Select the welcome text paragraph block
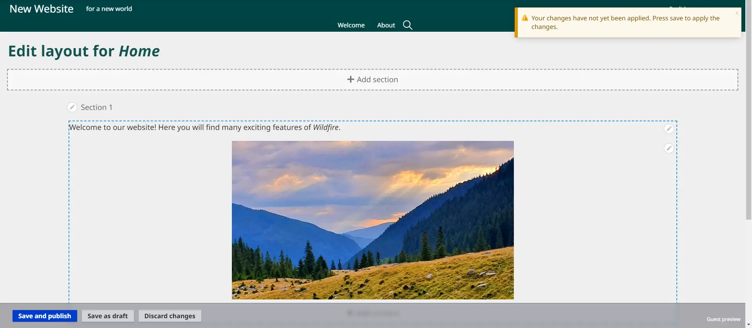This screenshot has width=752, height=328. [204, 128]
